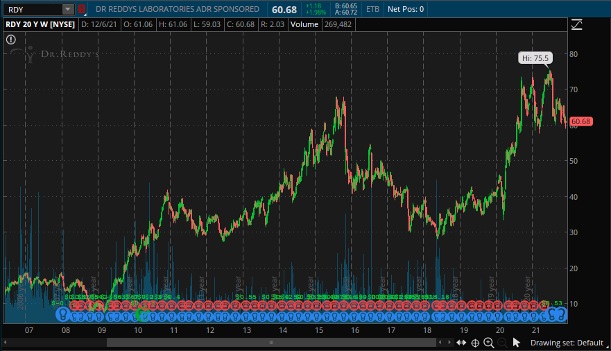611x351 pixels.
Task: Click the Net Pos: 0 field
Action: click(x=406, y=9)
